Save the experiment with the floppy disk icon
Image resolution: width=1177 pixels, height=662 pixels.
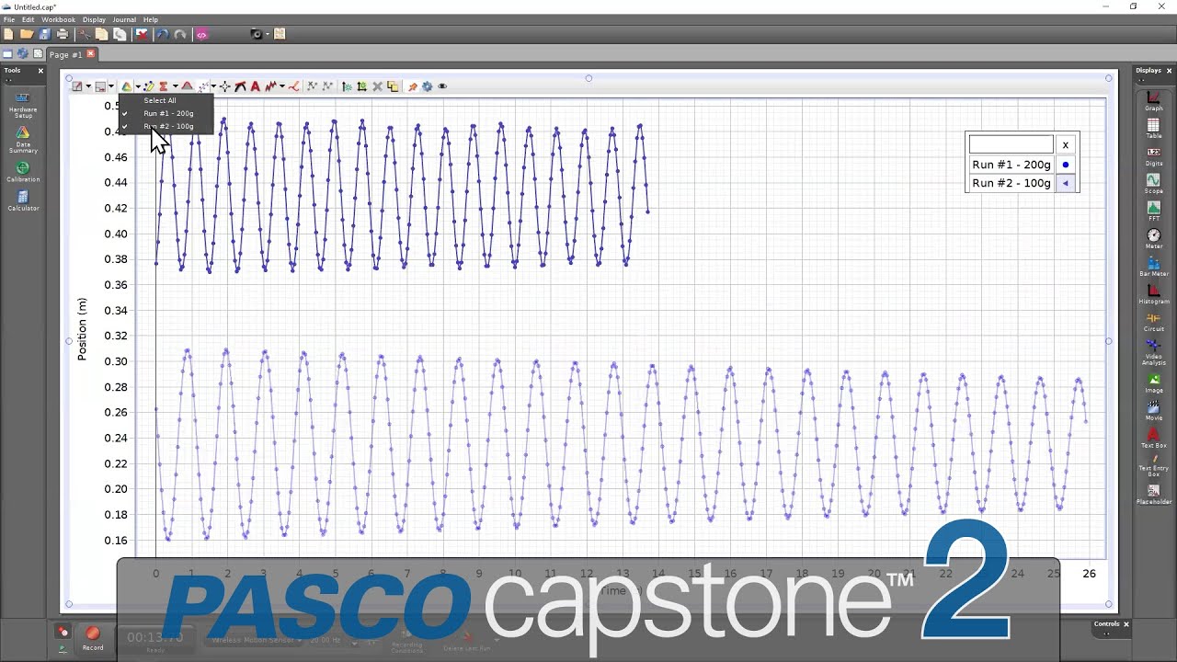tap(44, 34)
